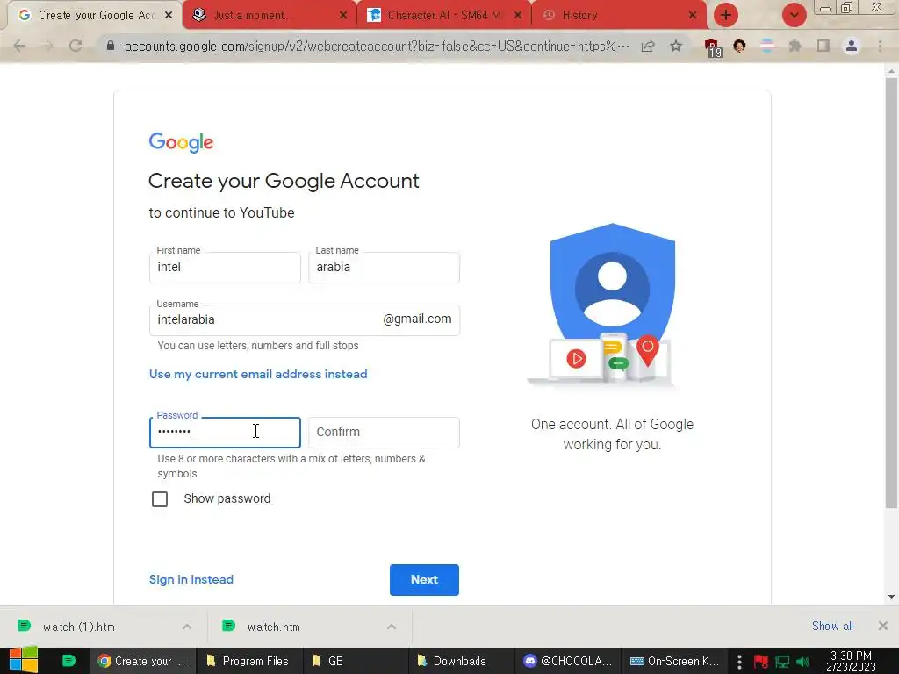Click the taskbar clock showing 3:30 PM
Screen dimensions: 899x674
click(x=851, y=661)
